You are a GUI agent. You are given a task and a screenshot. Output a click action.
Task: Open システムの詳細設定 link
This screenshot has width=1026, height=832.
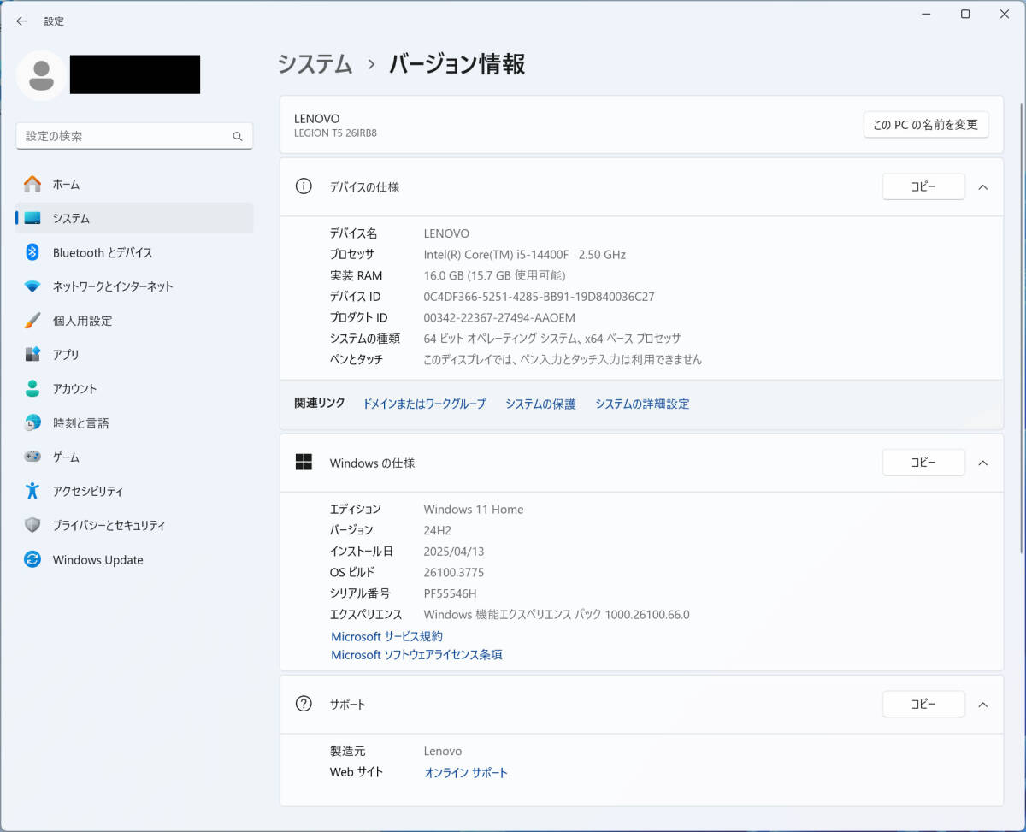pos(642,404)
